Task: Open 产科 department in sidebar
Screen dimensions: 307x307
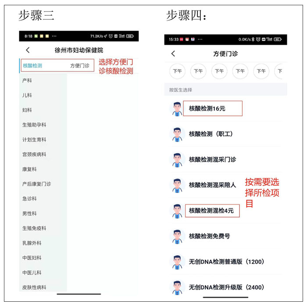Action: pos(27,81)
